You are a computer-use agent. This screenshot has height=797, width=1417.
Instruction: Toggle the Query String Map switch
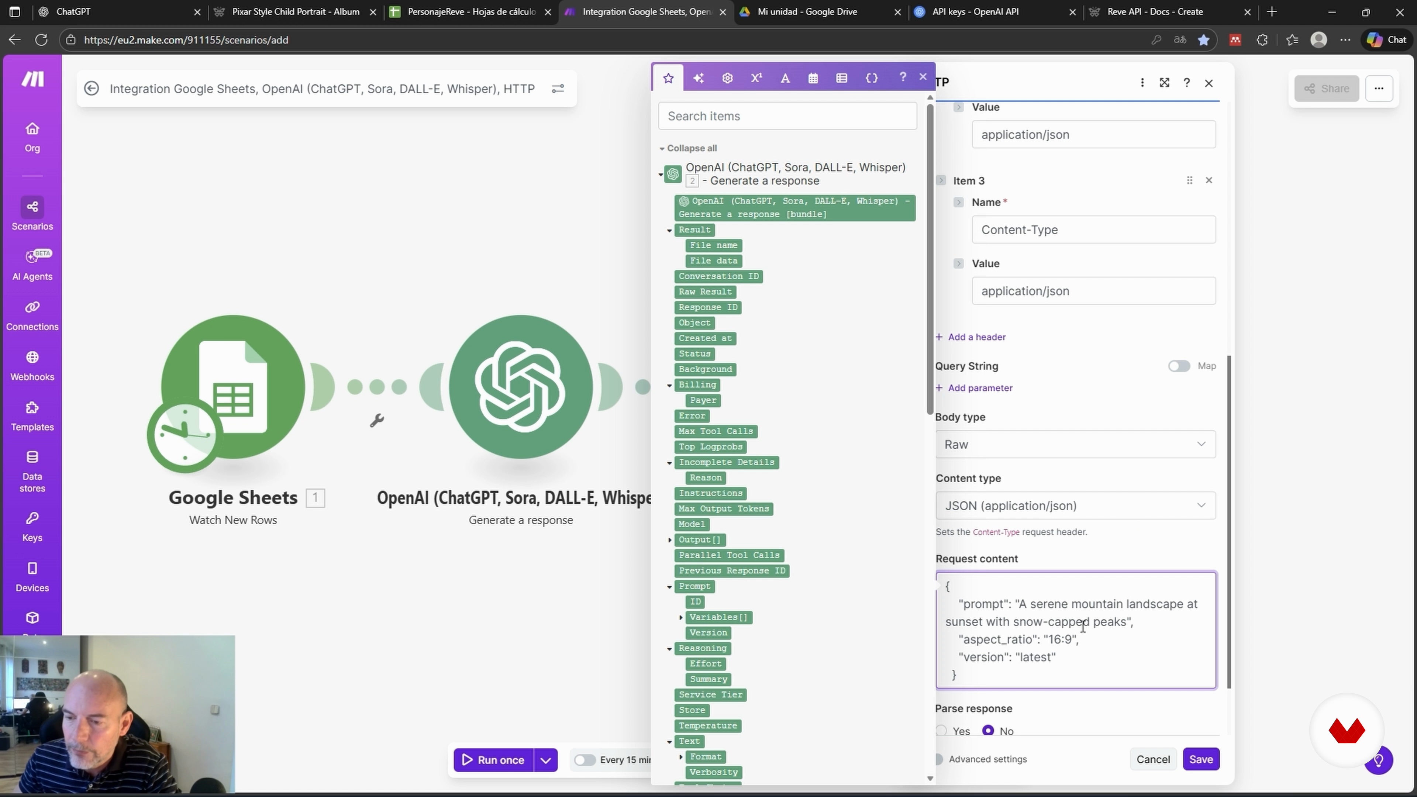[1179, 366]
